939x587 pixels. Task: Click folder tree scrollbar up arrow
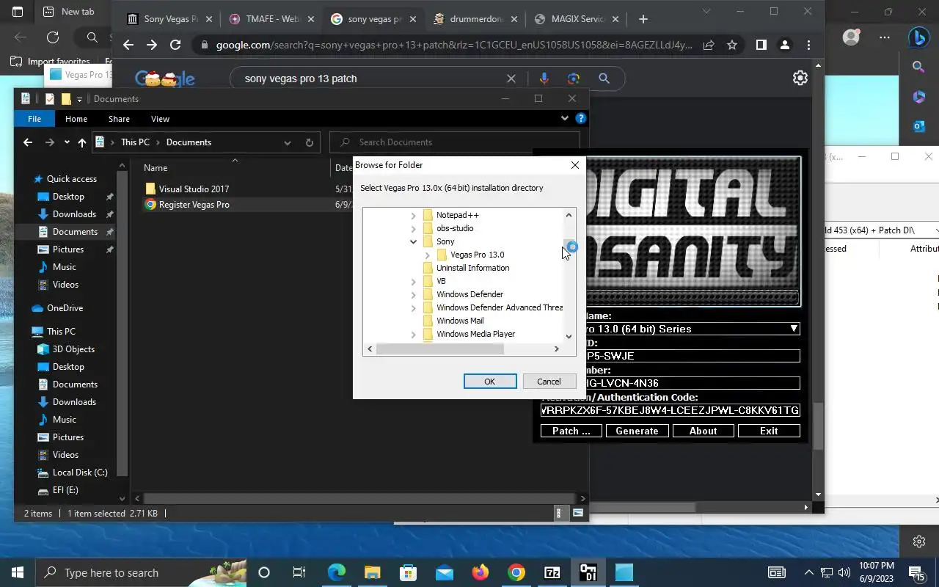point(569,215)
